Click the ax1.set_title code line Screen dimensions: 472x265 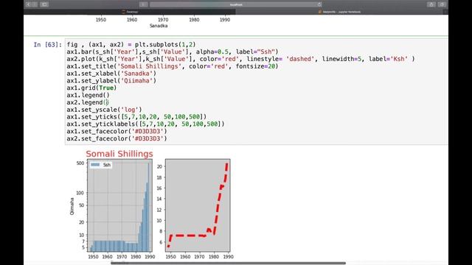pos(173,66)
